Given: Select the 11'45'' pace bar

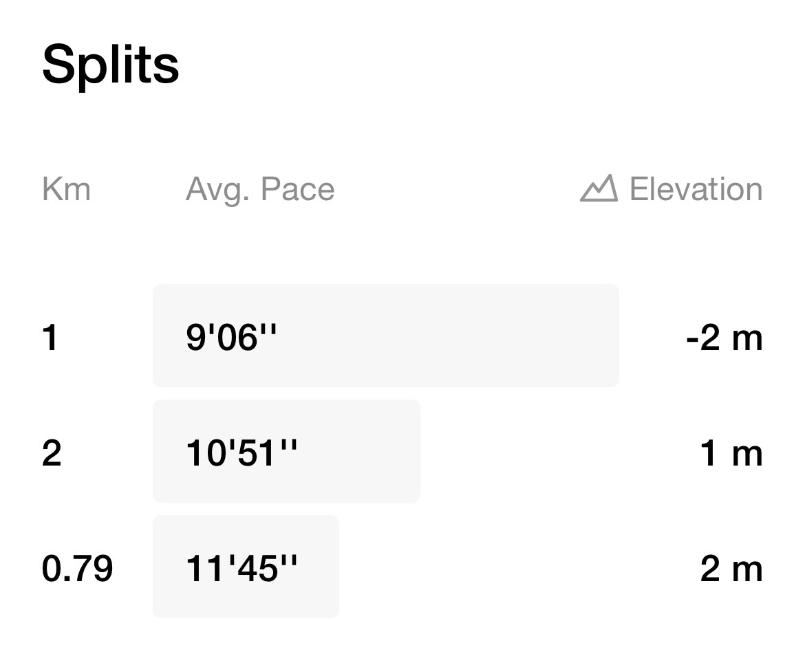Looking at the screenshot, I should coord(246,566).
